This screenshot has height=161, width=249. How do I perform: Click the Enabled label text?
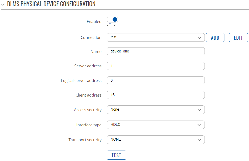coord(94,22)
